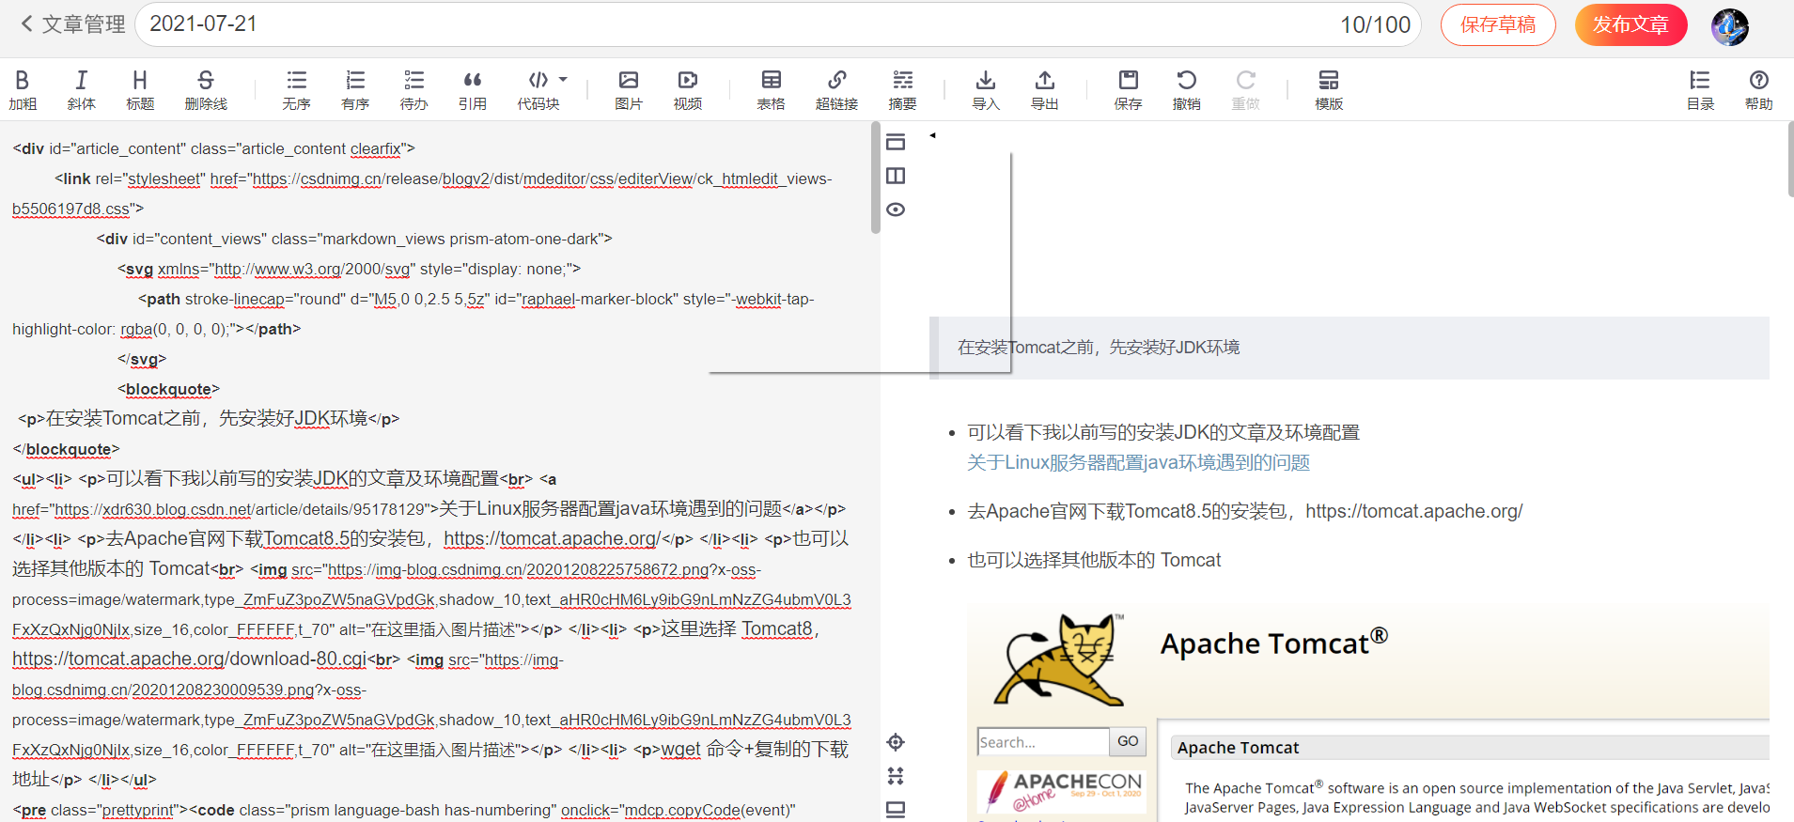1794x822 pixels.
Task: Insert a video (视频)
Action: click(x=688, y=90)
